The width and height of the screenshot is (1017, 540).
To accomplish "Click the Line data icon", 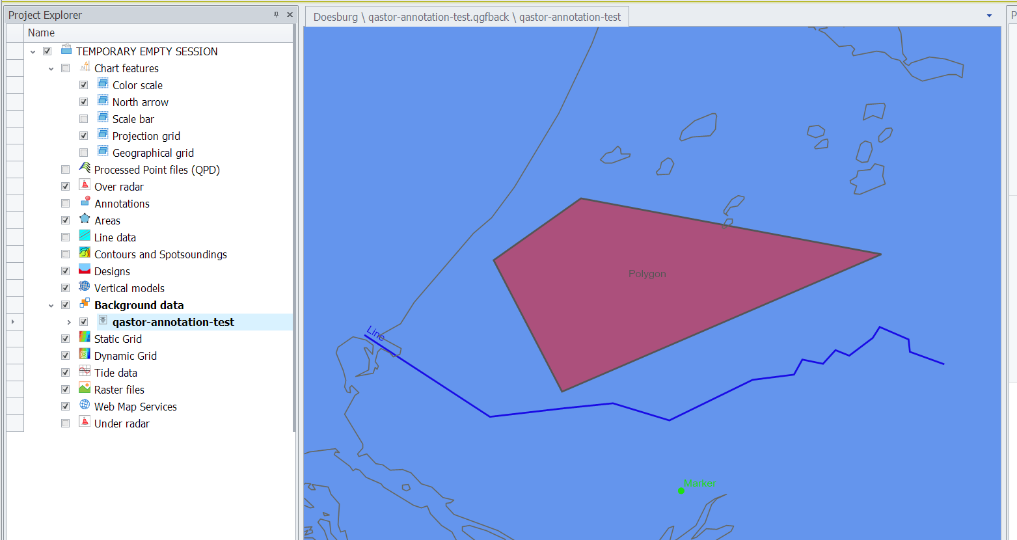I will pyautogui.click(x=85, y=237).
